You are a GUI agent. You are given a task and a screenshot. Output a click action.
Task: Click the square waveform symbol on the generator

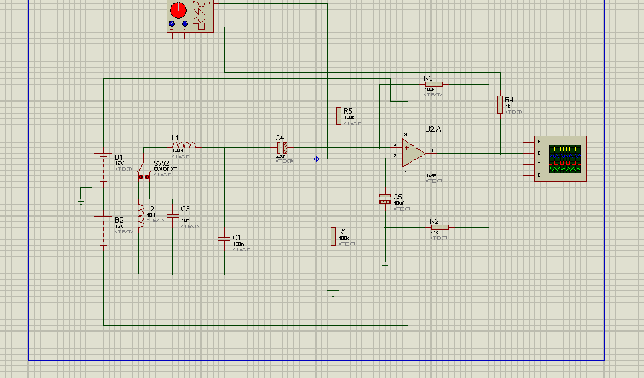point(199,26)
